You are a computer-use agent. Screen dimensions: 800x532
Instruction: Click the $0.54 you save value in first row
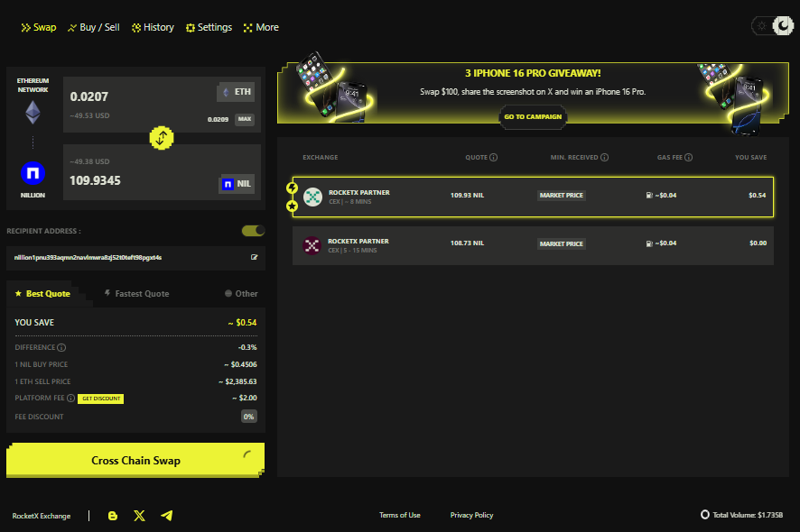coord(758,195)
